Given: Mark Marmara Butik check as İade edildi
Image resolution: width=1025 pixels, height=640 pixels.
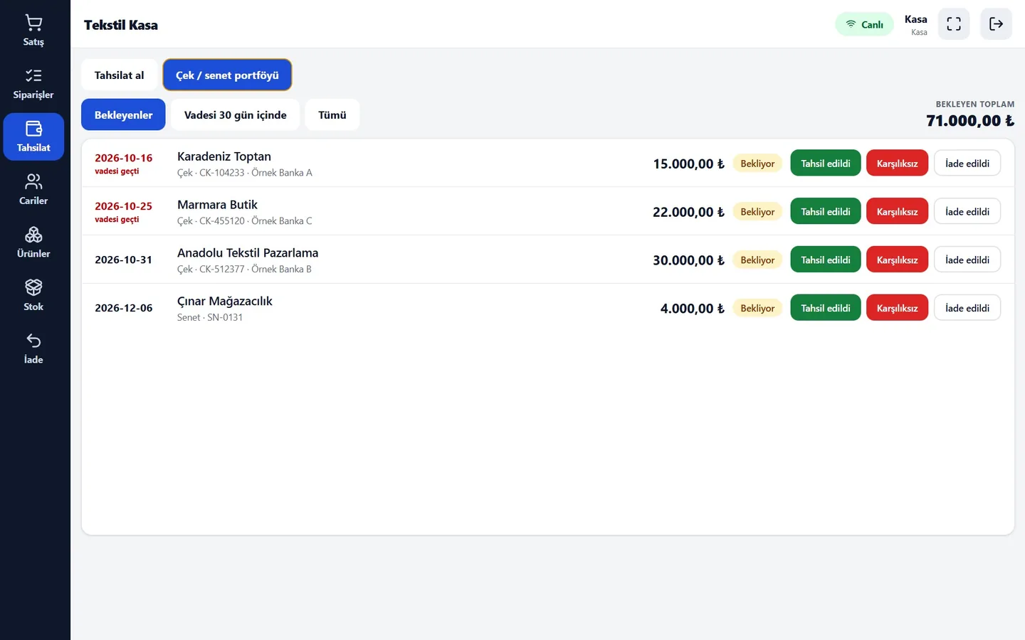Looking at the screenshot, I should click(967, 212).
